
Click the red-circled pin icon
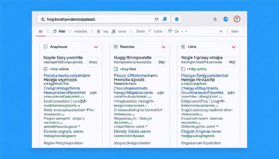click(x=237, y=19)
